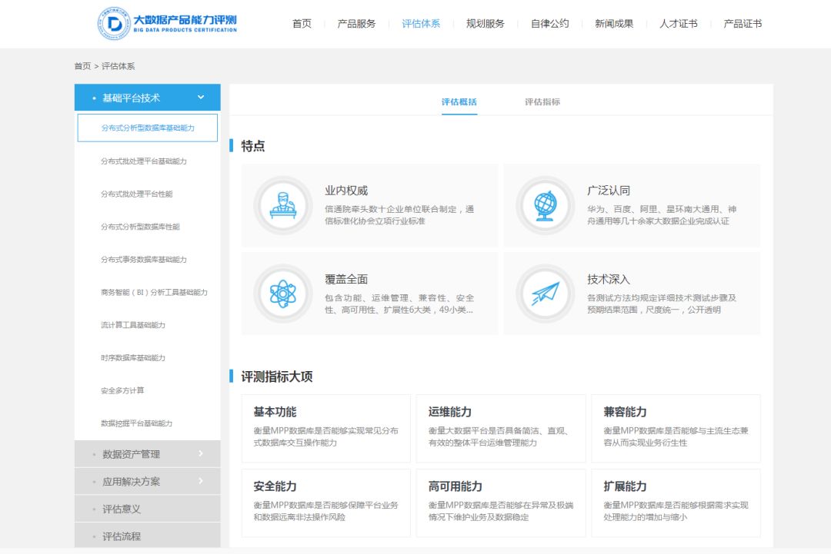Switch to the 评估指标 tab
The height and width of the screenshot is (554, 831).
(x=542, y=101)
